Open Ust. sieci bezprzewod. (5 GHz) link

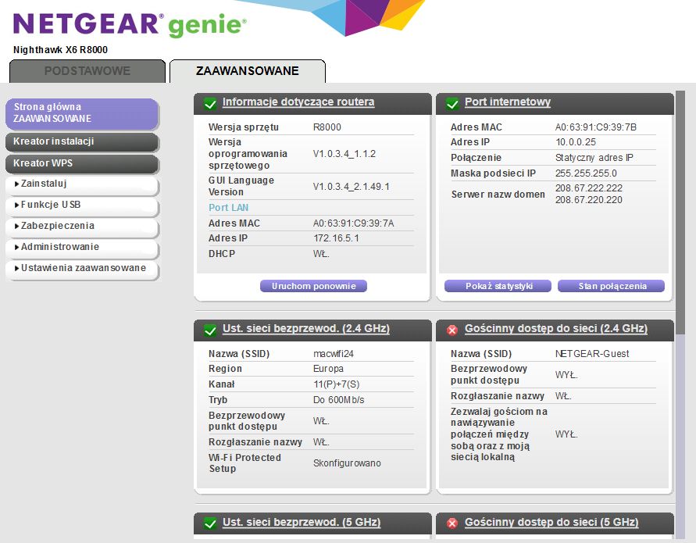coord(302,522)
